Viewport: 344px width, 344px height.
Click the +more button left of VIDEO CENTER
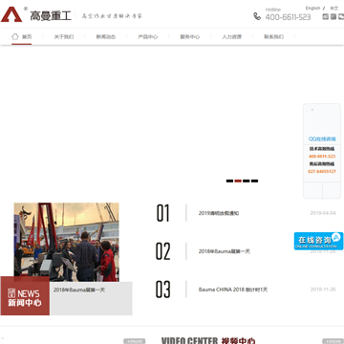(x=135, y=341)
